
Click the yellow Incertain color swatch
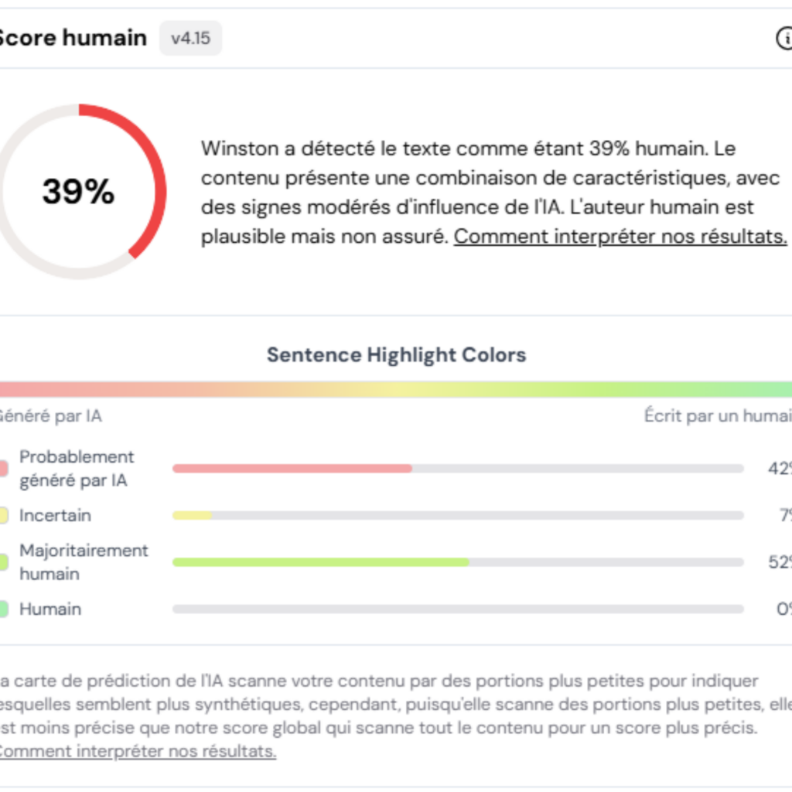(3, 515)
